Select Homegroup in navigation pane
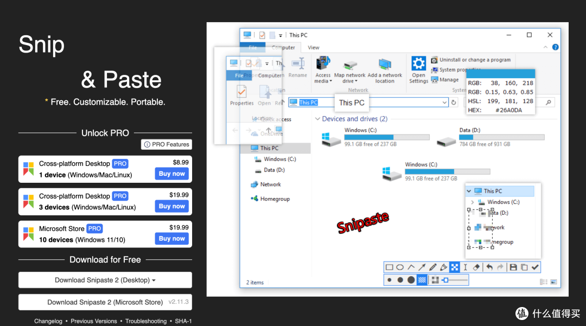 [270, 199]
